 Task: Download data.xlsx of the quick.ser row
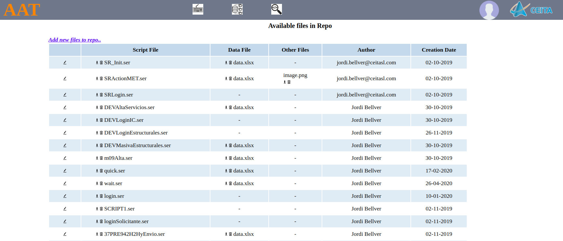(226, 171)
